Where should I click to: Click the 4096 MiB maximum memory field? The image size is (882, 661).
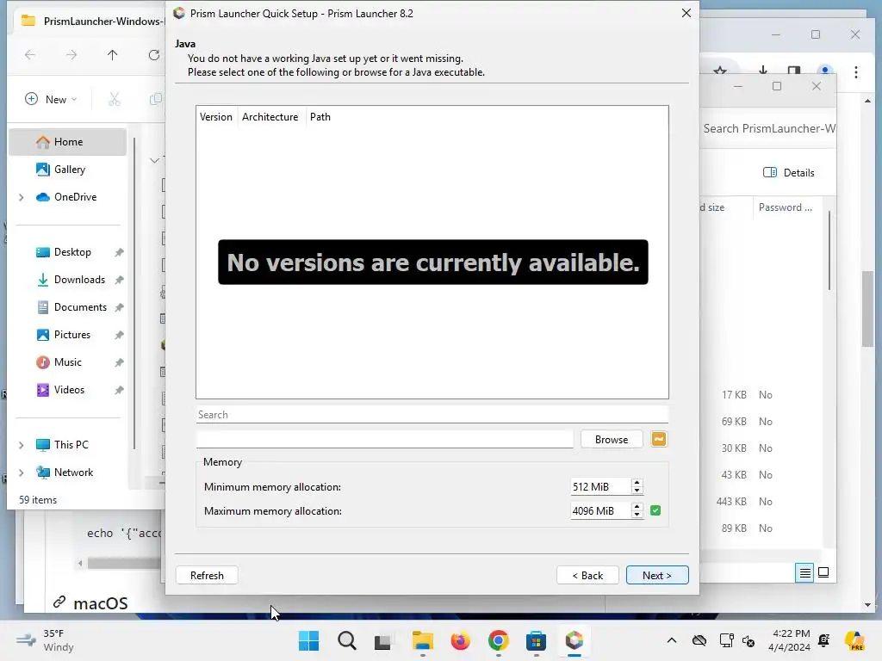600,511
